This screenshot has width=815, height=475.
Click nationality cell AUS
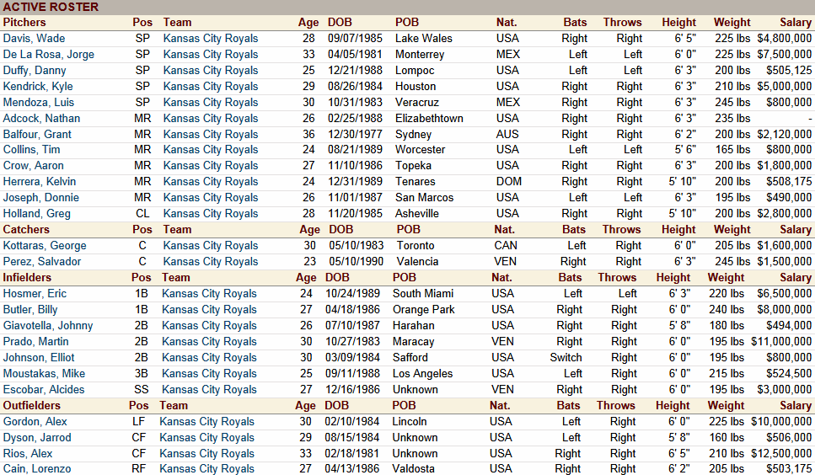[507, 135]
